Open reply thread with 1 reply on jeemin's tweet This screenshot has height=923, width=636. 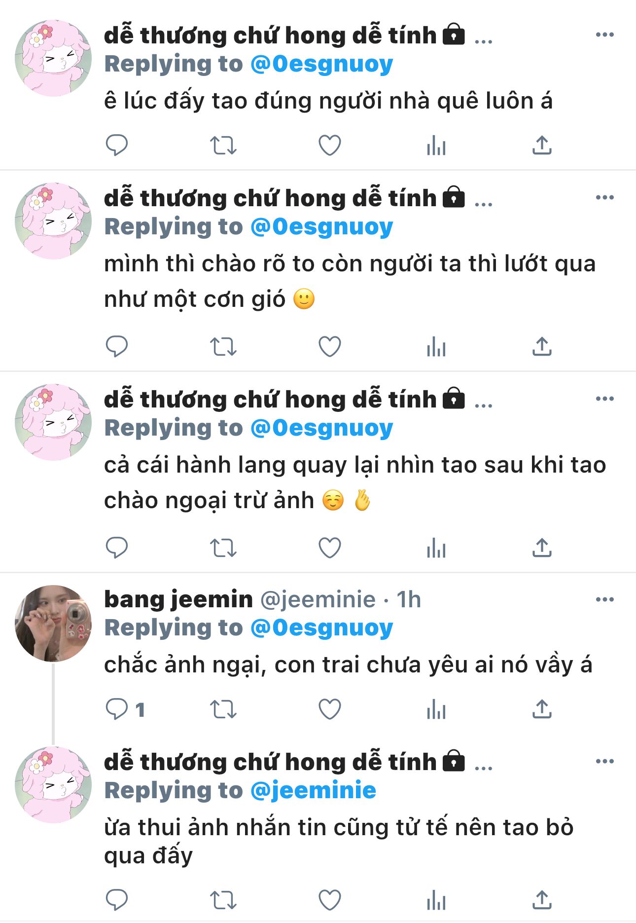[x=125, y=709]
